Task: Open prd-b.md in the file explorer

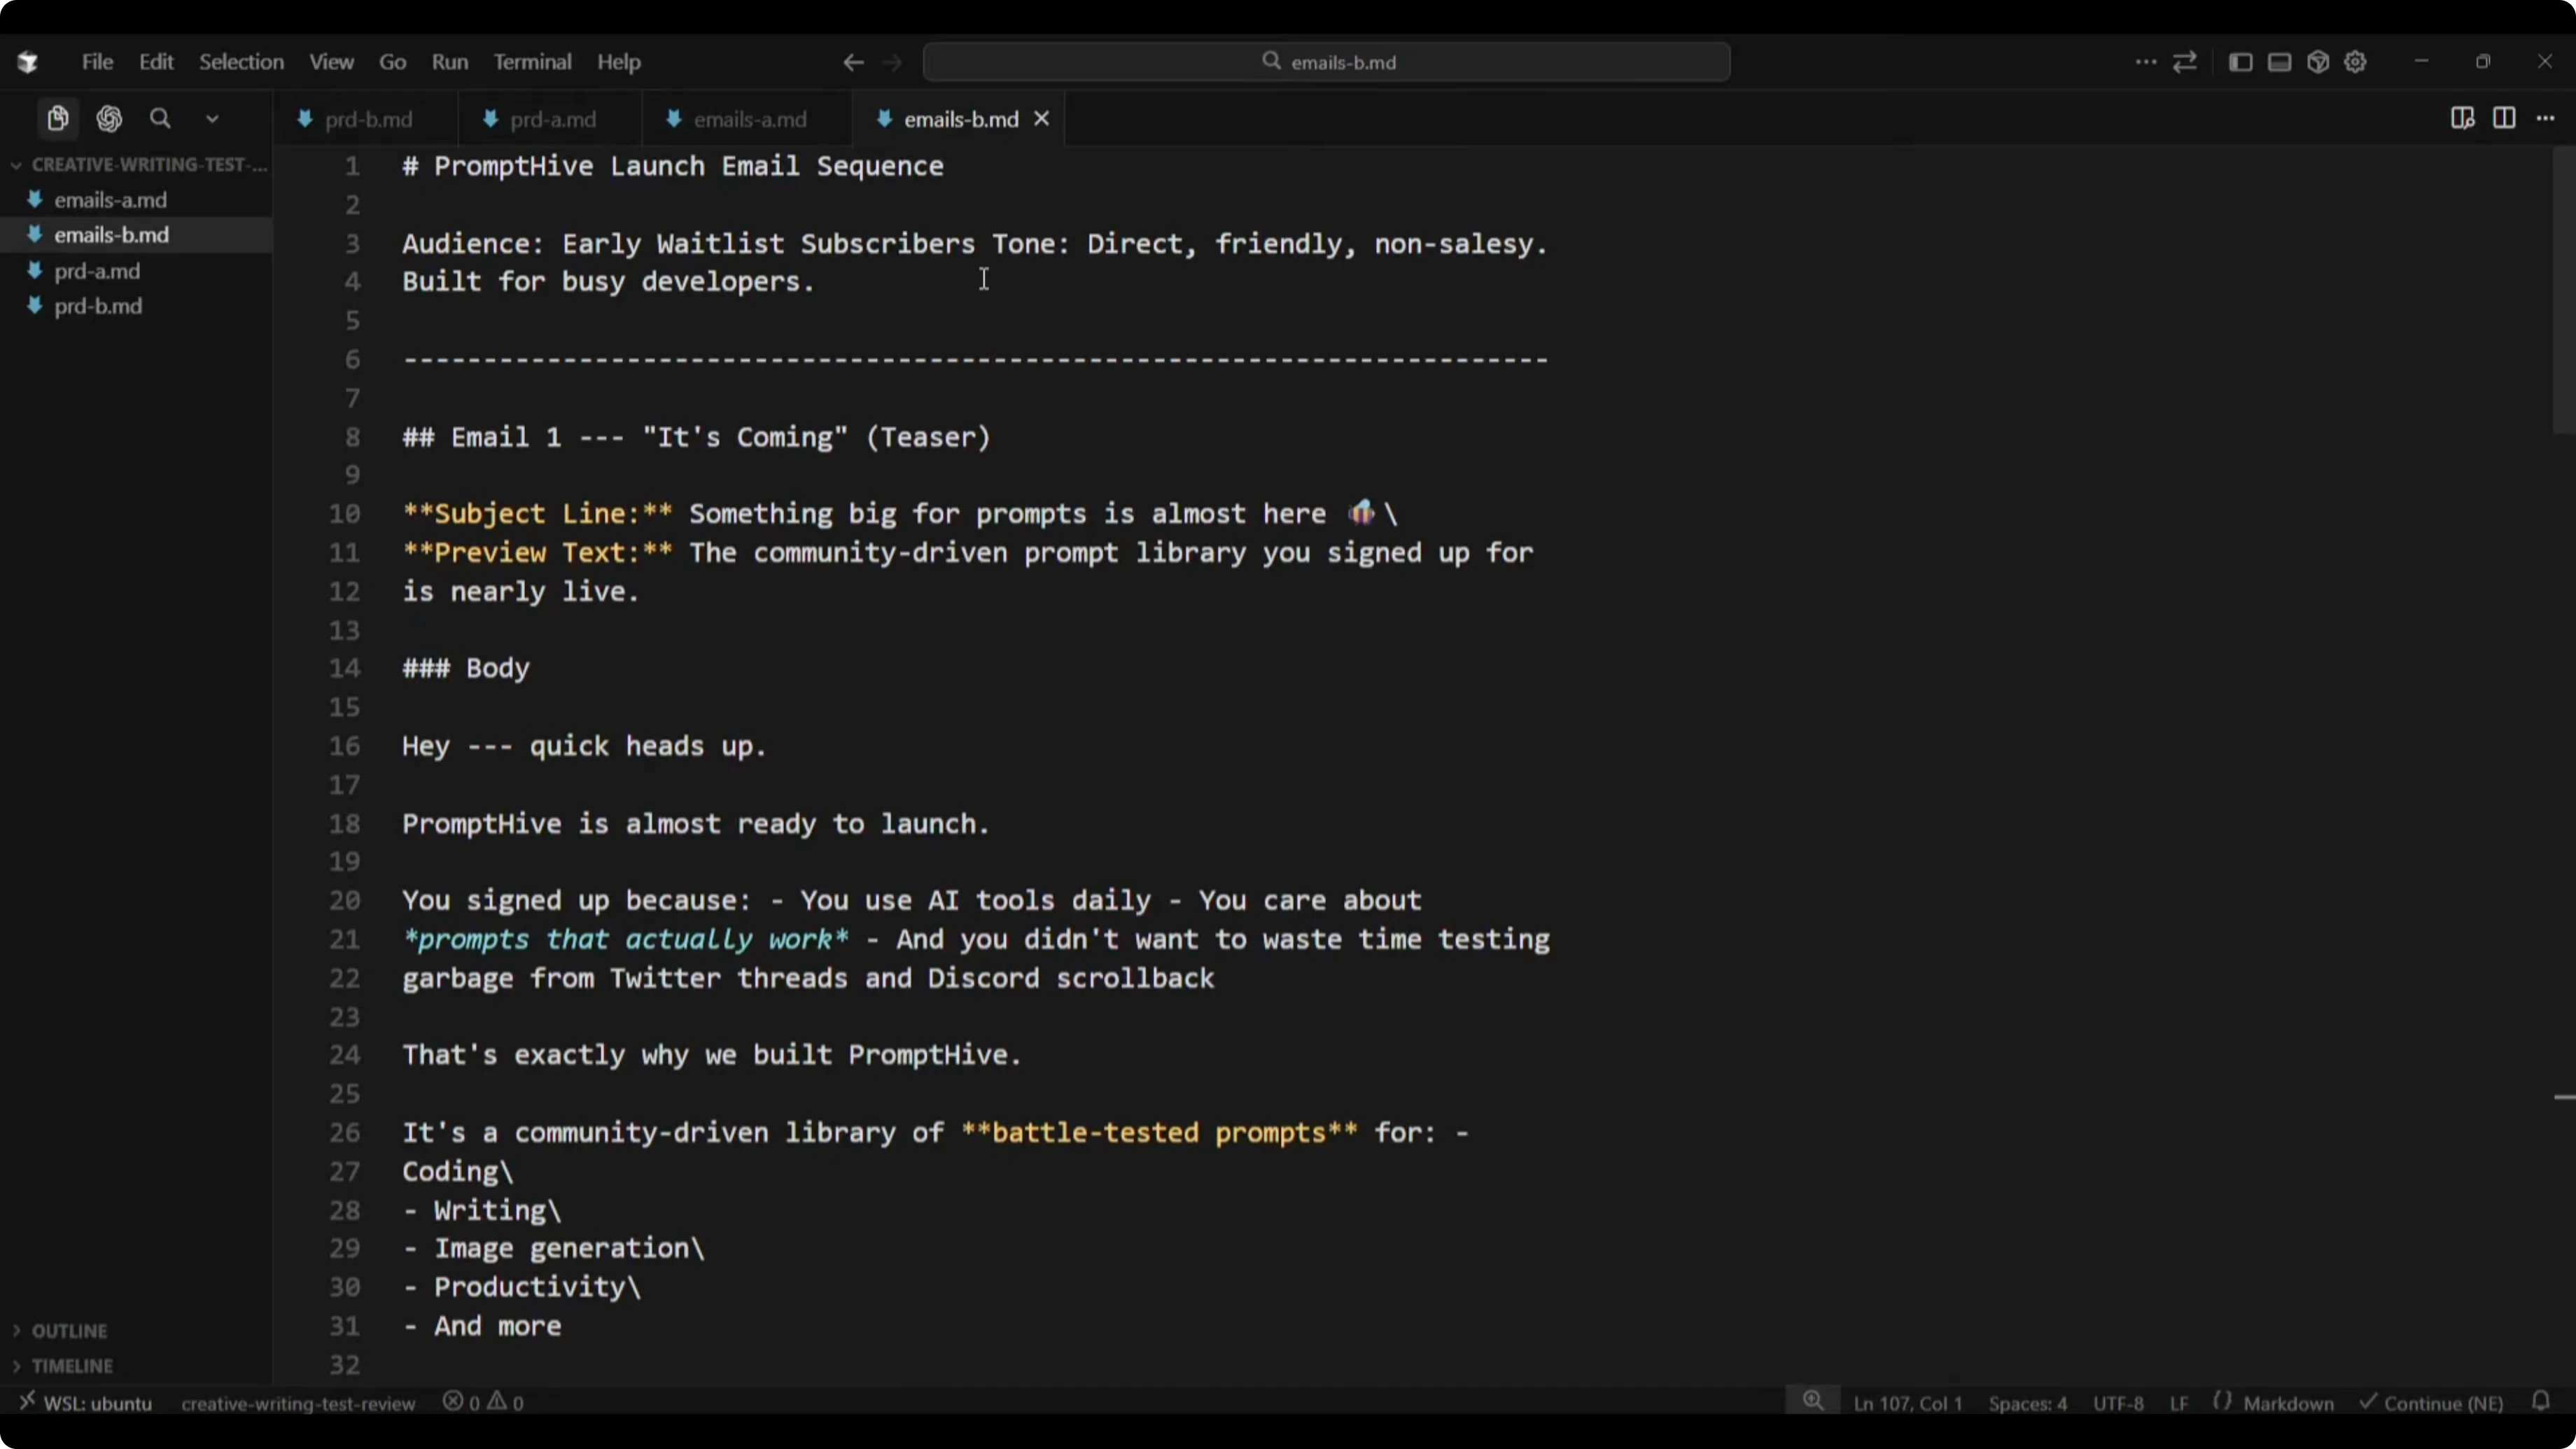Action: [x=98, y=306]
